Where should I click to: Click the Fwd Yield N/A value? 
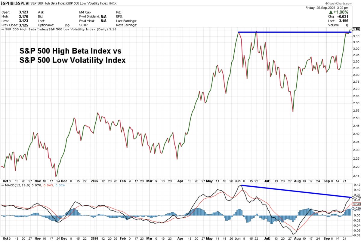point(103,21)
